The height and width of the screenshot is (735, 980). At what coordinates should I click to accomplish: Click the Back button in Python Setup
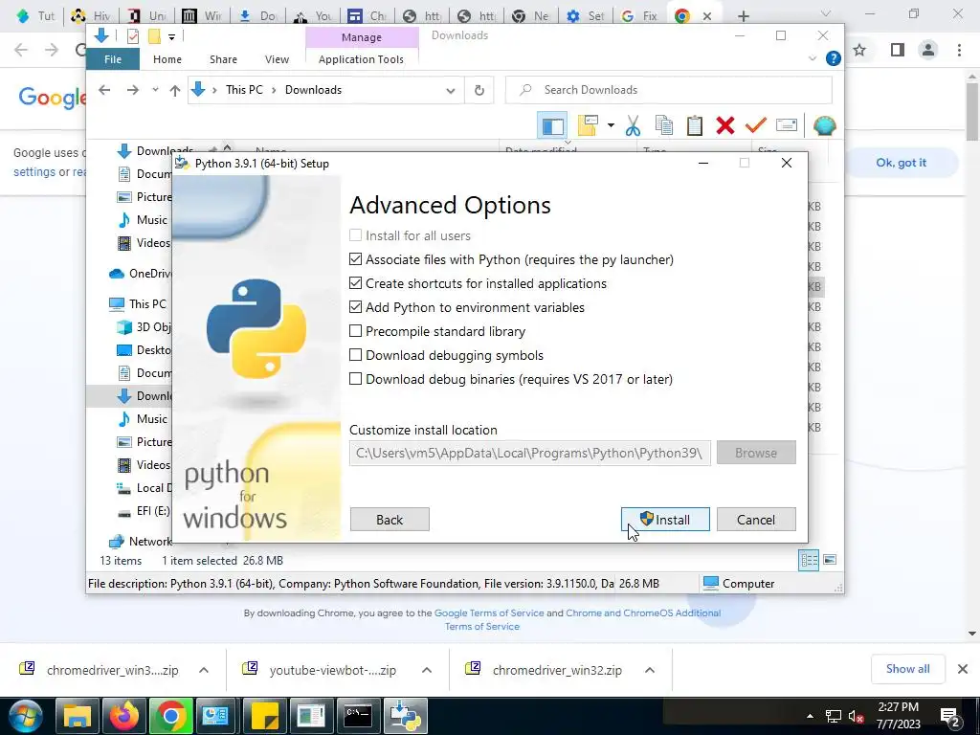(x=390, y=520)
